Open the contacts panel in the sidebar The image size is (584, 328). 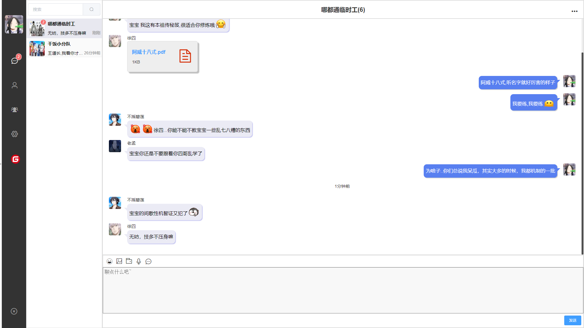click(14, 85)
